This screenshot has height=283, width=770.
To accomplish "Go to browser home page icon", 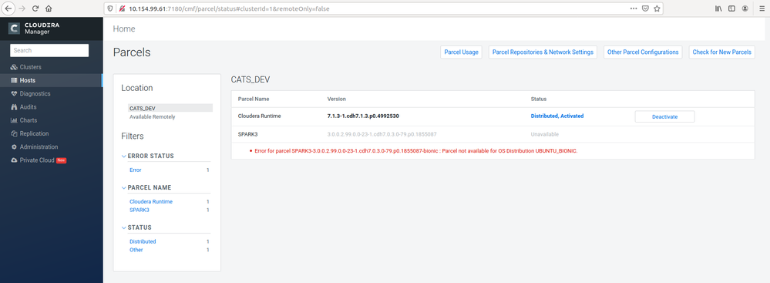I will click(x=49, y=8).
